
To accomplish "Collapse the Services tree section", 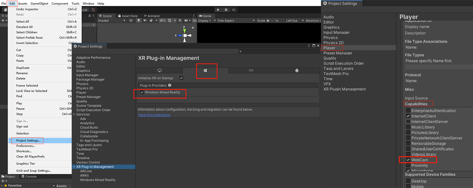I will (x=74, y=115).
